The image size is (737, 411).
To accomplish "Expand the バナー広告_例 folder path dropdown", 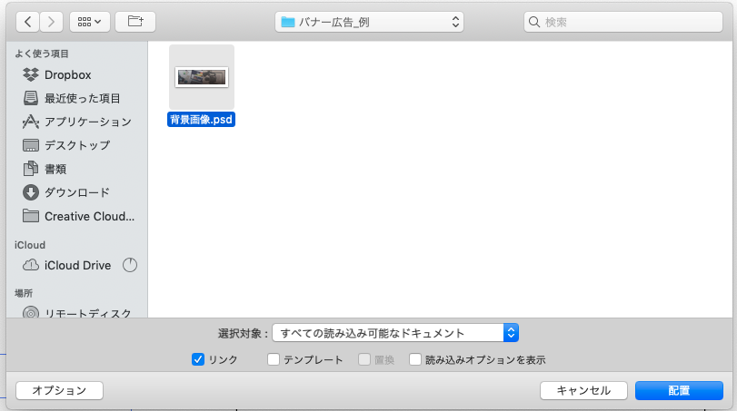I will [369, 21].
